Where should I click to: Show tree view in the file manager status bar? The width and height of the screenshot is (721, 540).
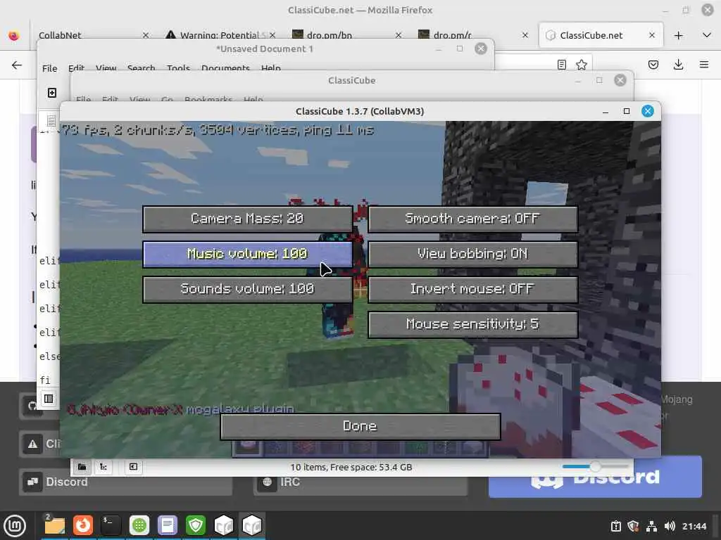[104, 467]
